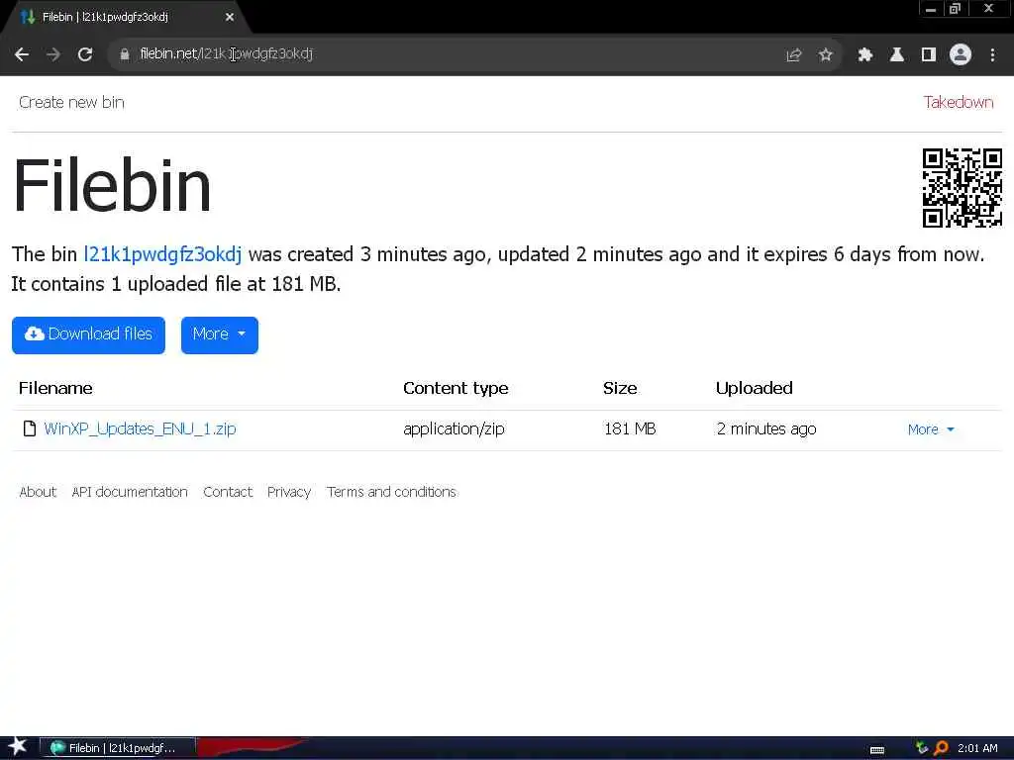Click the 2:01 AM taskbar clock
This screenshot has height=760, width=1014.
pyautogui.click(x=977, y=748)
